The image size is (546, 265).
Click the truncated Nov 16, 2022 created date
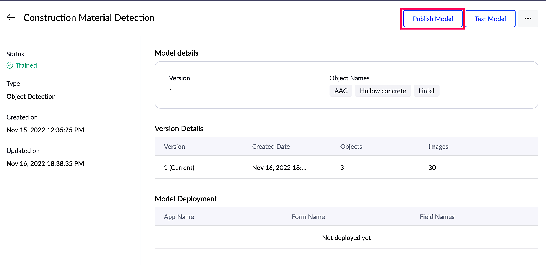279,168
